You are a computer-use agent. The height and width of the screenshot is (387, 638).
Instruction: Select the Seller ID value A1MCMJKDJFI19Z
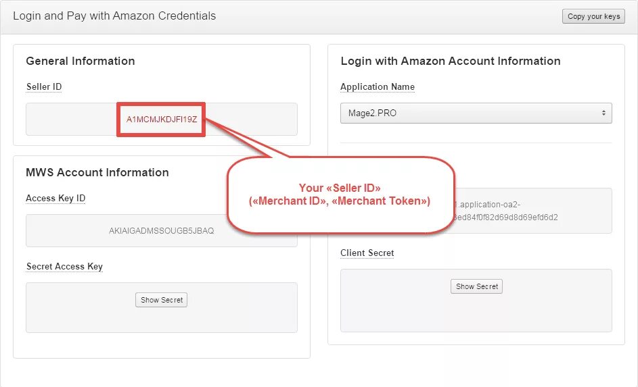point(162,120)
